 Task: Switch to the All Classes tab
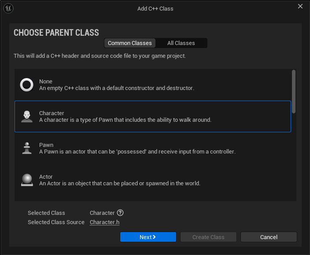(x=181, y=43)
